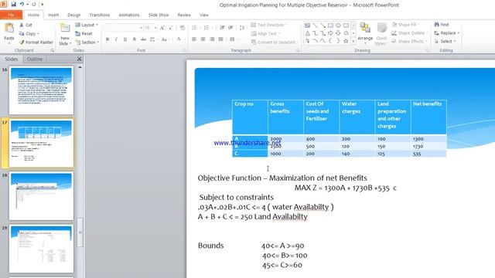The width and height of the screenshot is (495, 278).
Task: Click Convert to SmartArt
Action: point(275,42)
